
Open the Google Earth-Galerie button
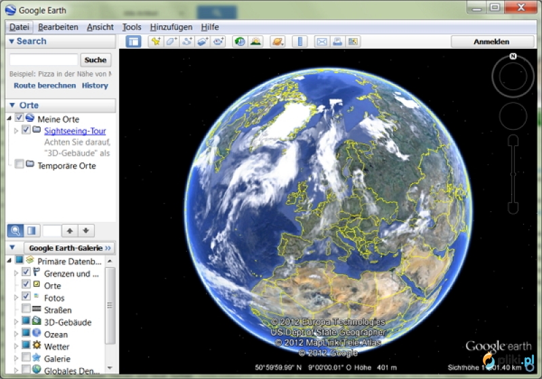(x=70, y=248)
